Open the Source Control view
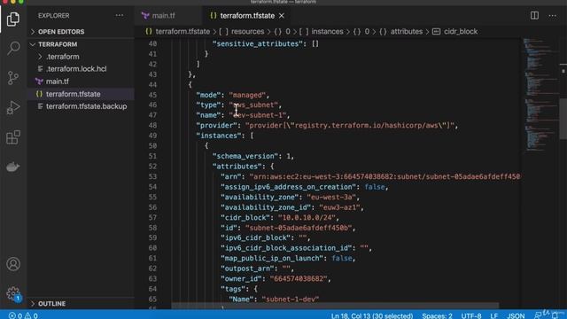Screen dimensions: 567x319 [13, 78]
